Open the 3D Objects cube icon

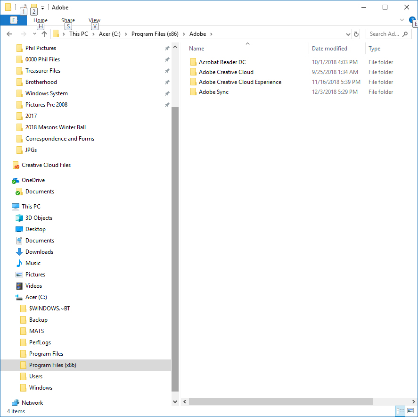(19, 218)
